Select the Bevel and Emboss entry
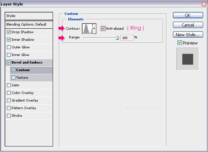The height and width of the screenshot is (152, 208). coord(29,63)
